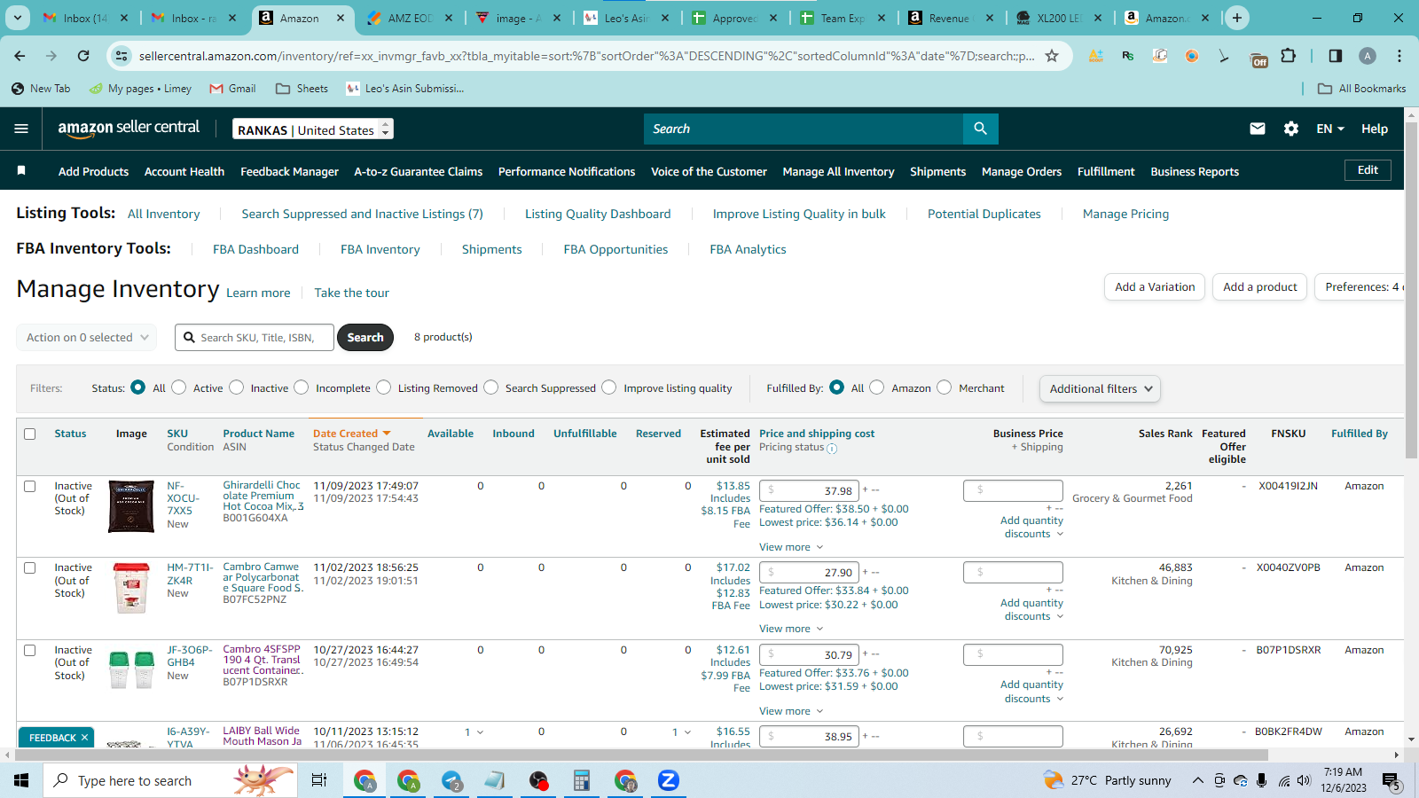Open a new browser tab with plus
Screen dimensions: 1419x798
click(1236, 18)
